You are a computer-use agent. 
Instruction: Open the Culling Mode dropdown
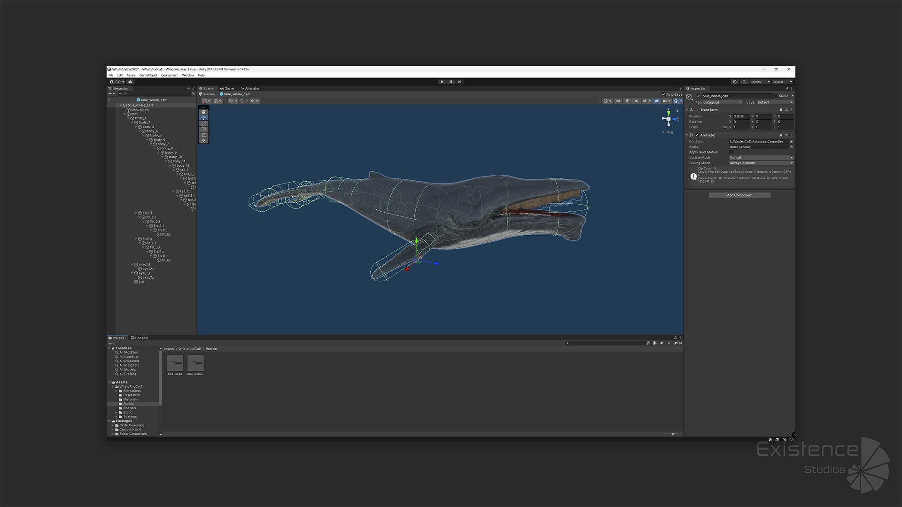pyautogui.click(x=761, y=163)
